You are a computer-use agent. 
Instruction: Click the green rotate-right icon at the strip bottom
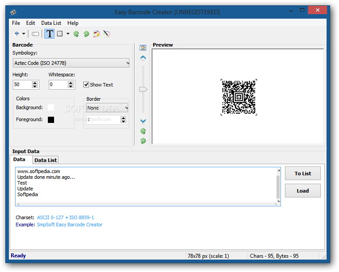click(143, 141)
